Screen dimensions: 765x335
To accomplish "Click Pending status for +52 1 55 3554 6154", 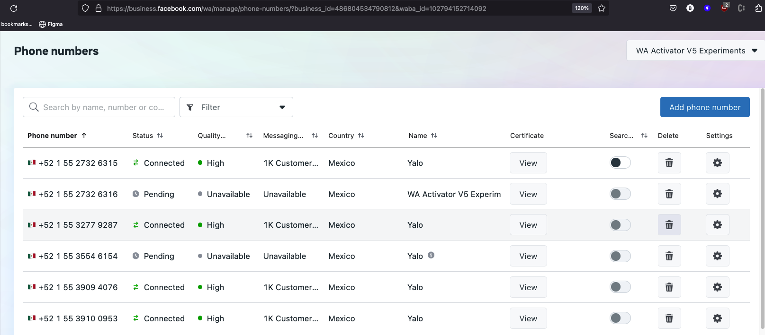I will tap(159, 256).
